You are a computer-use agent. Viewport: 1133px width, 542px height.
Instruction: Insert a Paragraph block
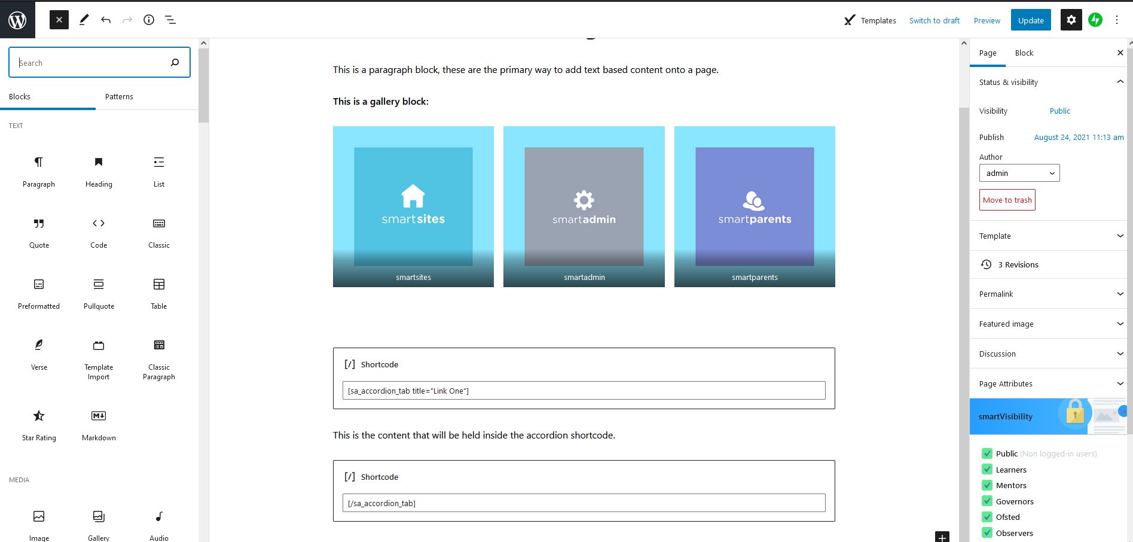coord(39,171)
